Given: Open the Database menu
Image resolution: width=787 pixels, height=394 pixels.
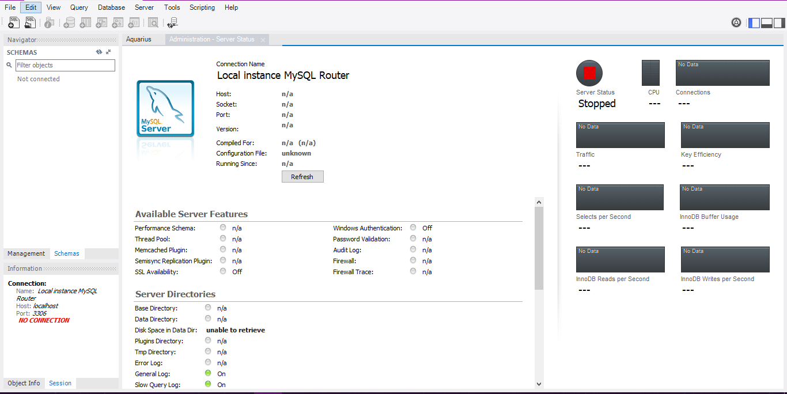Looking at the screenshot, I should pyautogui.click(x=111, y=7).
